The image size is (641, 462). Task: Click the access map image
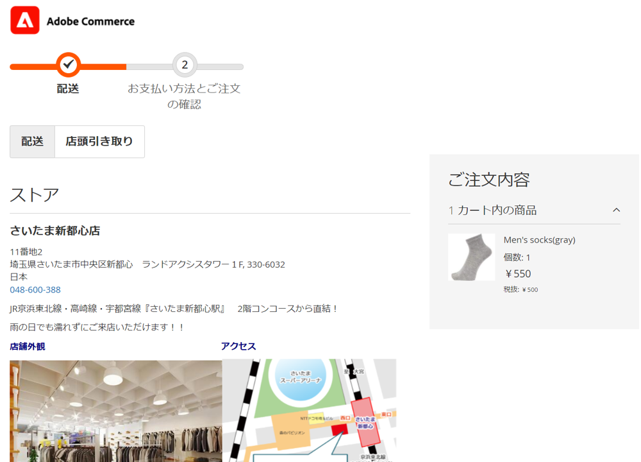pyautogui.click(x=308, y=411)
